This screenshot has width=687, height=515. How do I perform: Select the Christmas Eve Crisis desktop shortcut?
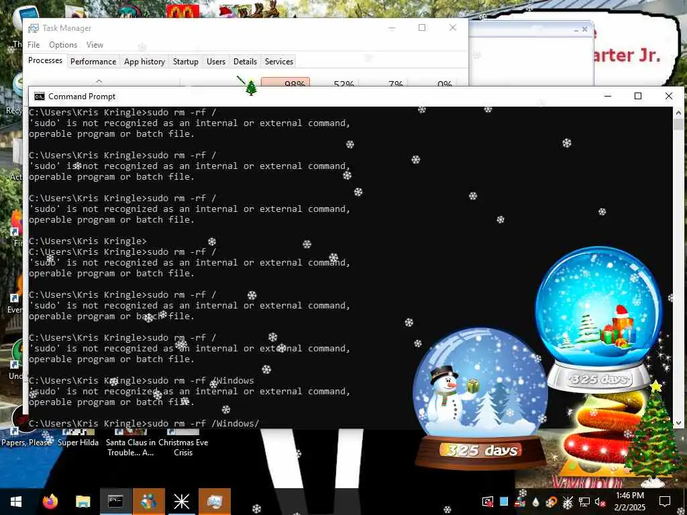[x=183, y=443]
